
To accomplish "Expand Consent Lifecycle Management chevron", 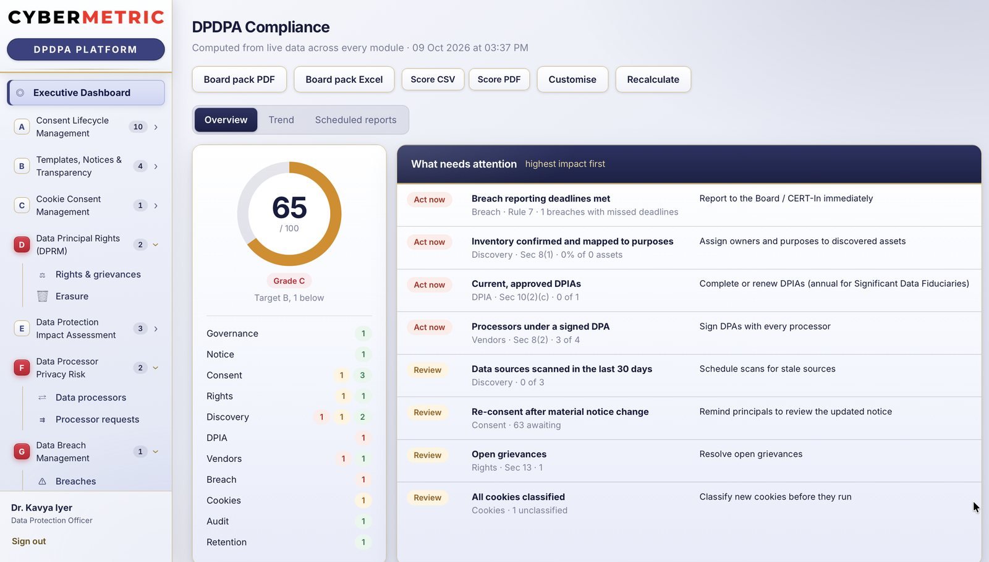I will tap(156, 127).
